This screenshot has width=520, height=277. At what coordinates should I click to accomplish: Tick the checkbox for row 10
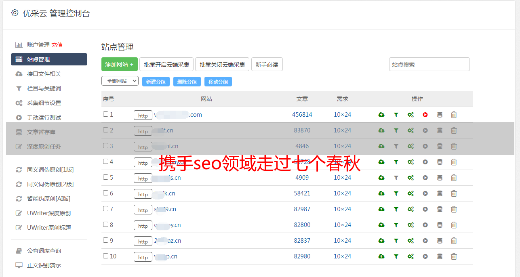[105, 256]
